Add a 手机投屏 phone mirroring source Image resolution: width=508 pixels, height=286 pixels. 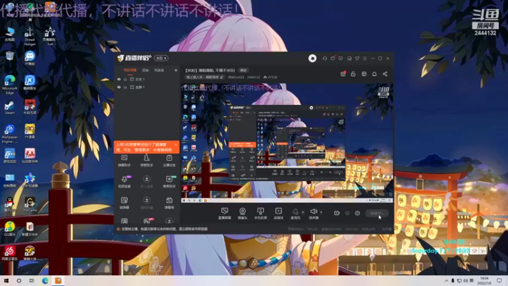click(x=260, y=214)
